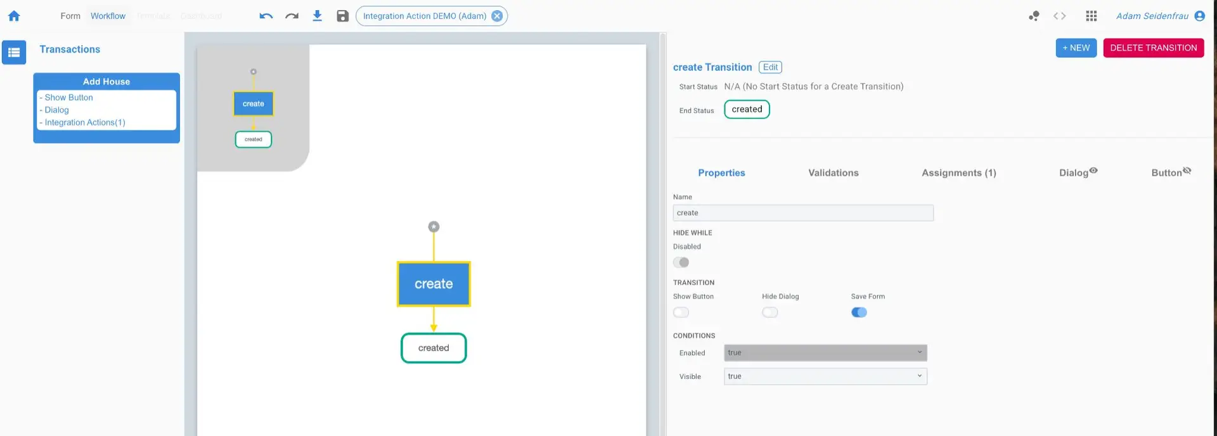
Task: Open the user account avatar icon
Action: tap(1199, 16)
